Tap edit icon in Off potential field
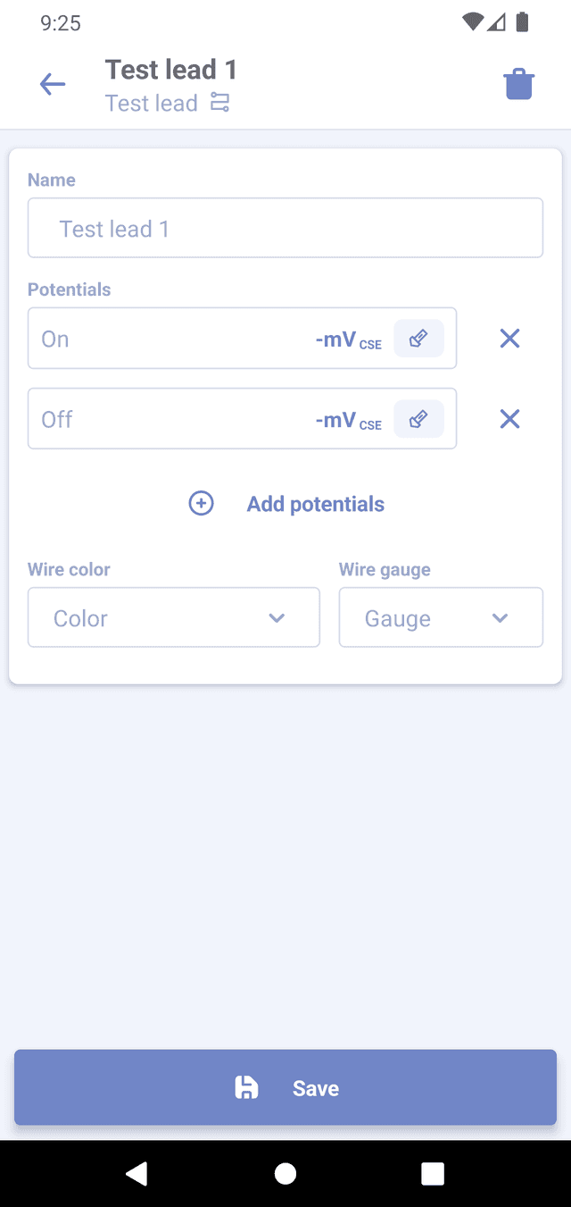 click(x=418, y=419)
